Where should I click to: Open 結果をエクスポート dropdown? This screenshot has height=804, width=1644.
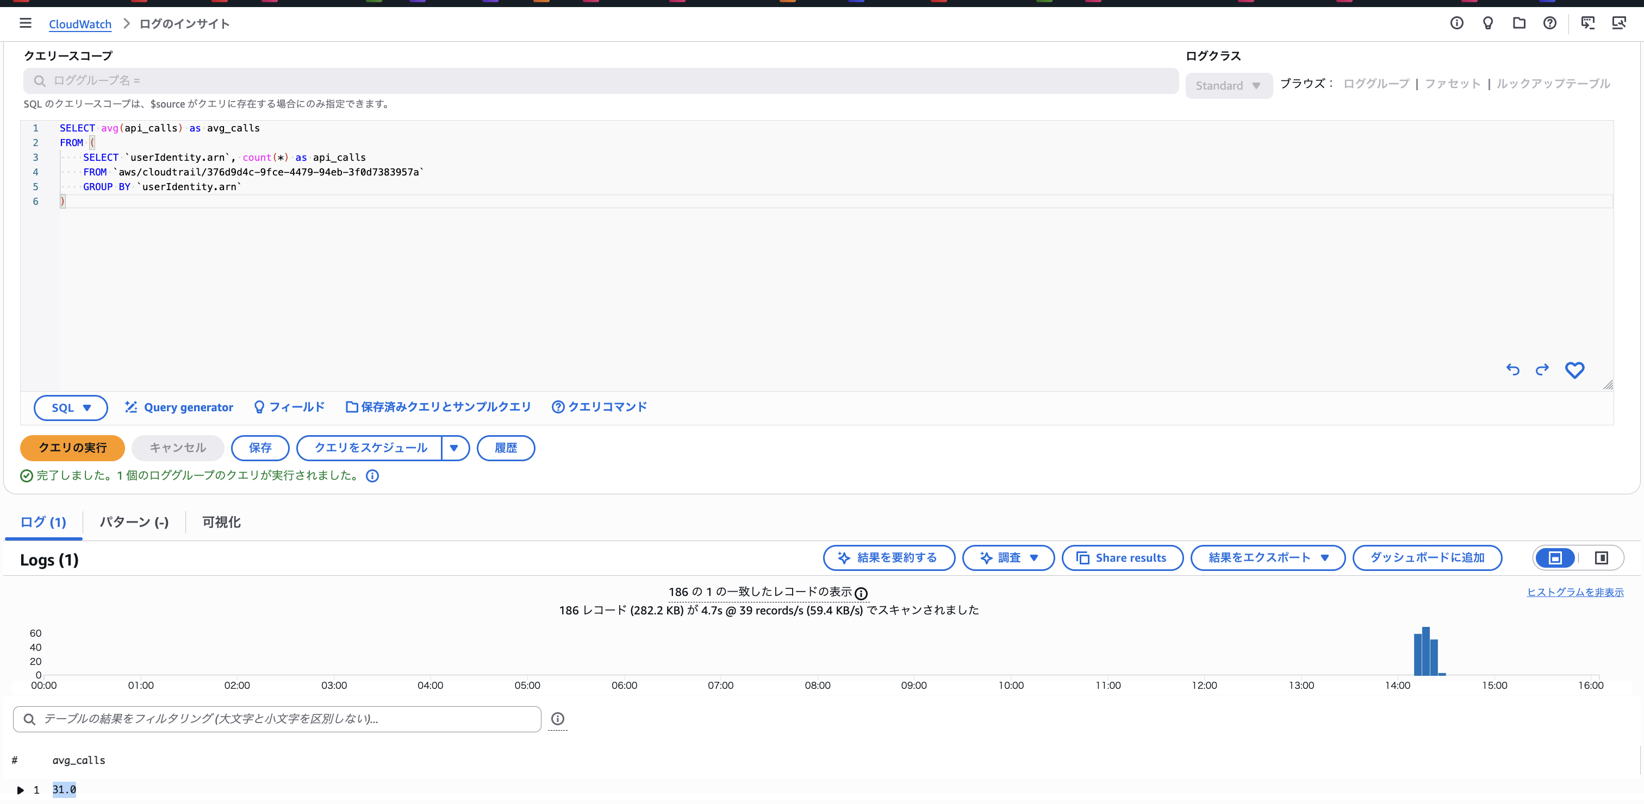pos(1268,558)
